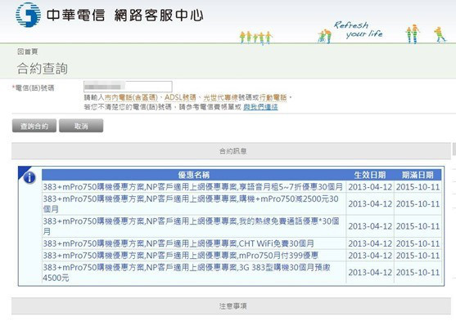456x321 pixels.
Task: Click the ADSL號碼 hint text
Action: 180,97
